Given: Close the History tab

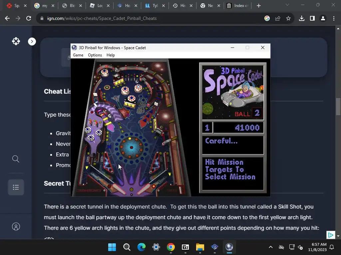Looking at the screenshot, I should point(191,6).
